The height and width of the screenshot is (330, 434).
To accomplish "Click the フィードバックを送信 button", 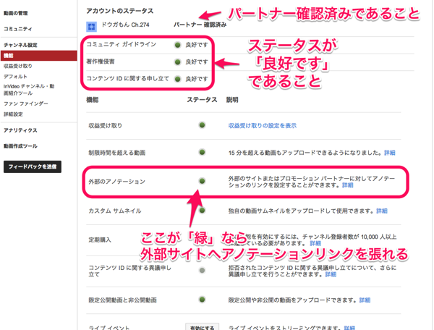I will point(33,166).
